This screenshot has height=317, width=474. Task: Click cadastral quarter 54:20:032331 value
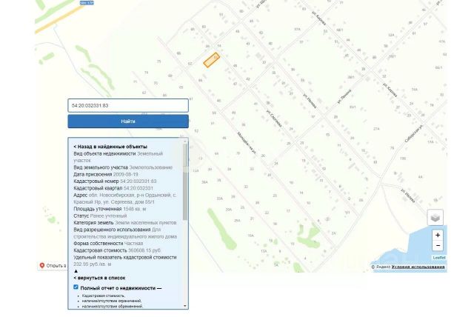pyautogui.click(x=138, y=188)
